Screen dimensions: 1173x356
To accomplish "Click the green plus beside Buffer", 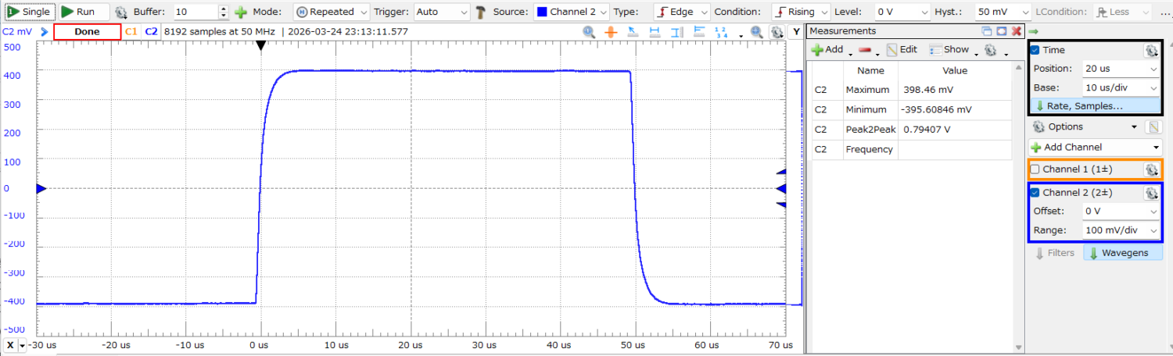I will [241, 12].
